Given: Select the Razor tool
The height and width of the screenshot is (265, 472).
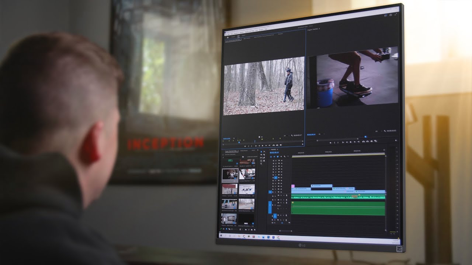Looking at the screenshot, I should [264, 155].
